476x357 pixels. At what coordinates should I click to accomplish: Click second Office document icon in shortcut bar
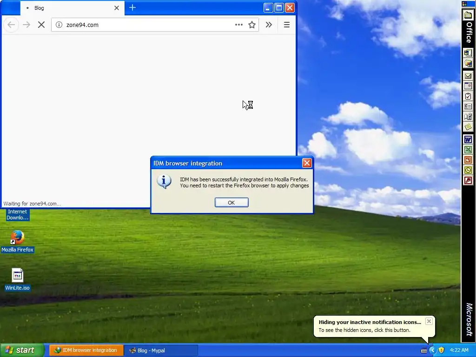pyautogui.click(x=468, y=63)
